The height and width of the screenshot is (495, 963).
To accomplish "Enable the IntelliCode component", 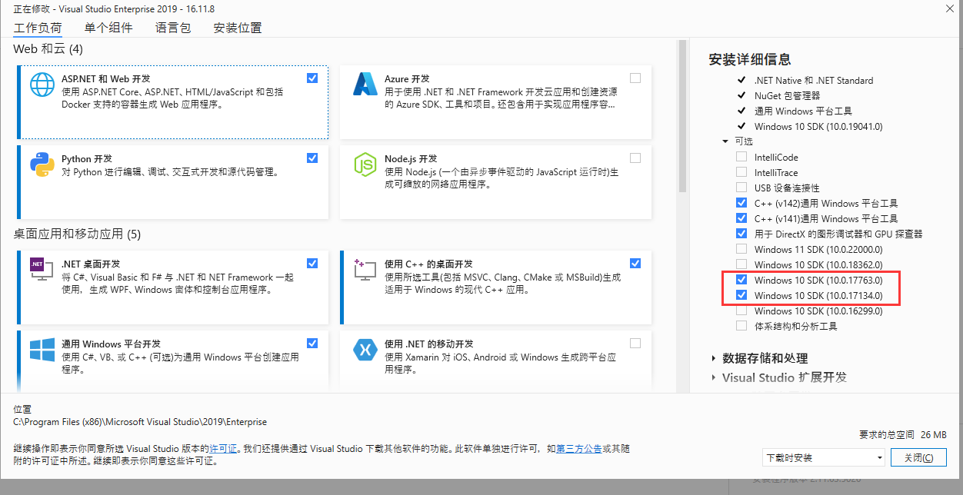I will tap(741, 156).
